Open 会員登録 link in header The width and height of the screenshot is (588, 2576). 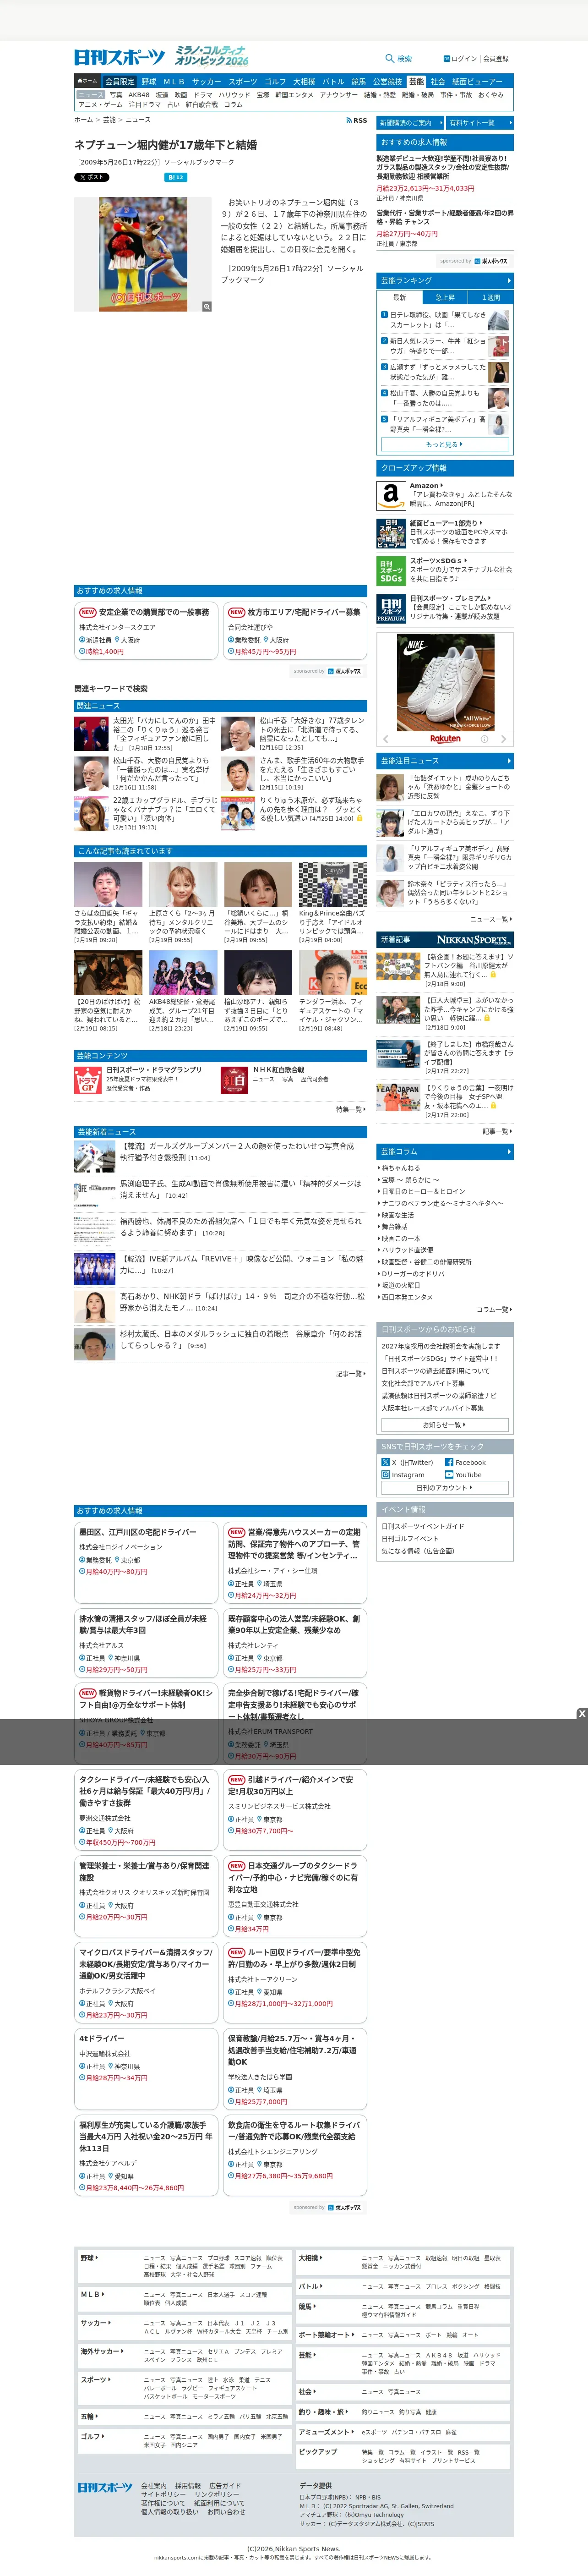(496, 59)
